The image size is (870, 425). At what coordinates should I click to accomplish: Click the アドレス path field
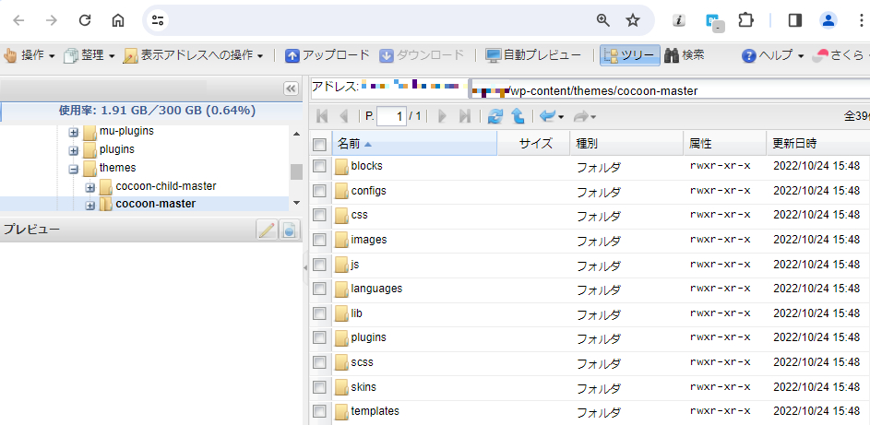[668, 89]
